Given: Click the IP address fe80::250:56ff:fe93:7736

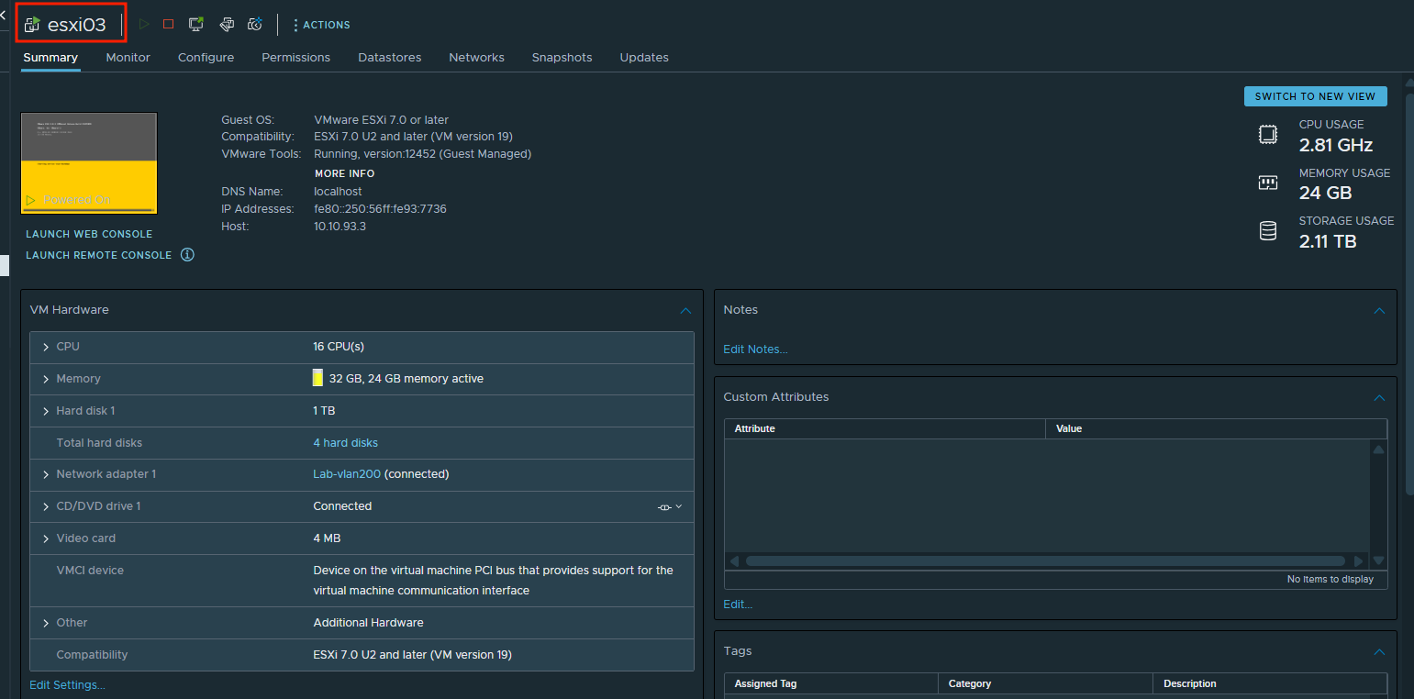Looking at the screenshot, I should click(380, 209).
